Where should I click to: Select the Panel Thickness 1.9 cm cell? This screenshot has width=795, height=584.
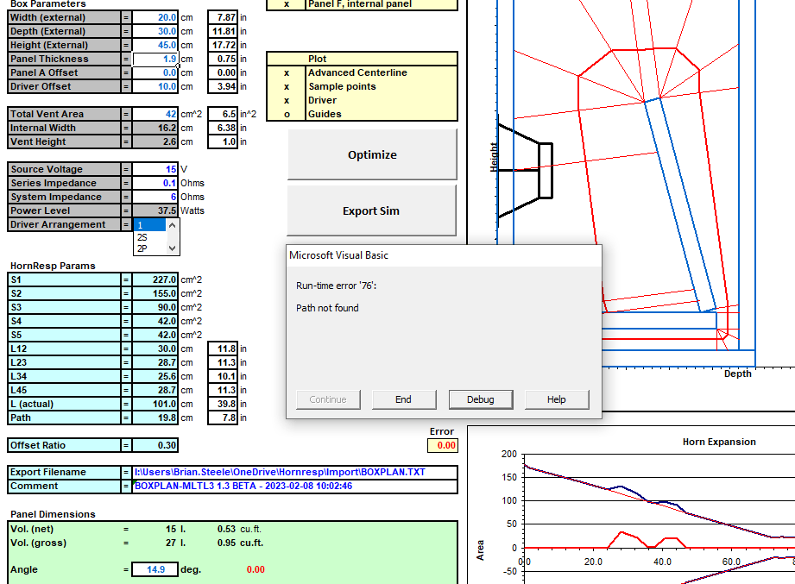point(155,59)
